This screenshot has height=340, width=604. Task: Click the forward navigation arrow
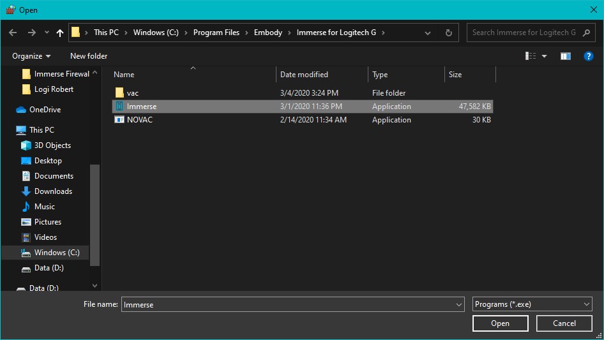pyautogui.click(x=31, y=33)
